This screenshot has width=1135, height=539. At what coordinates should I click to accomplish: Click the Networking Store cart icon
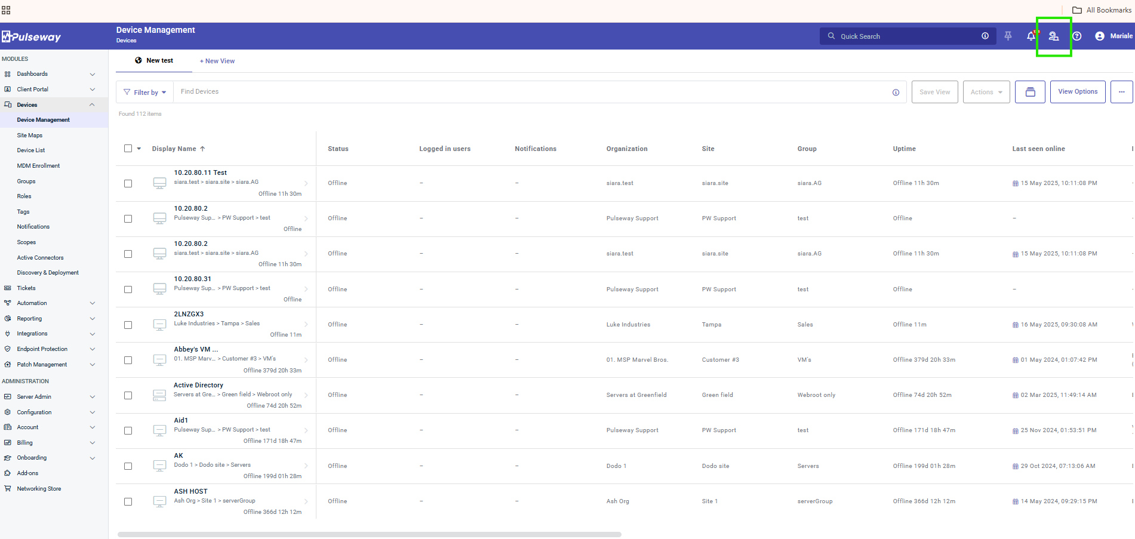[8, 489]
